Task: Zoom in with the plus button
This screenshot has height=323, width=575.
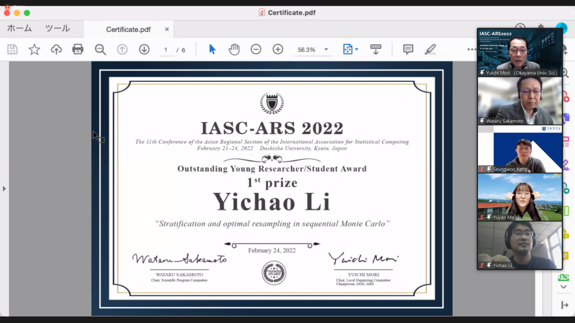Action: 278,49
